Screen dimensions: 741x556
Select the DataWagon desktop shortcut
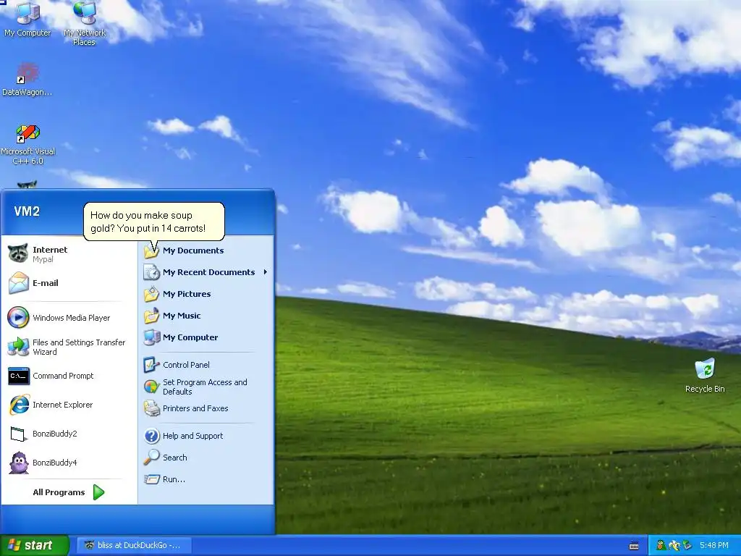pyautogui.click(x=27, y=80)
